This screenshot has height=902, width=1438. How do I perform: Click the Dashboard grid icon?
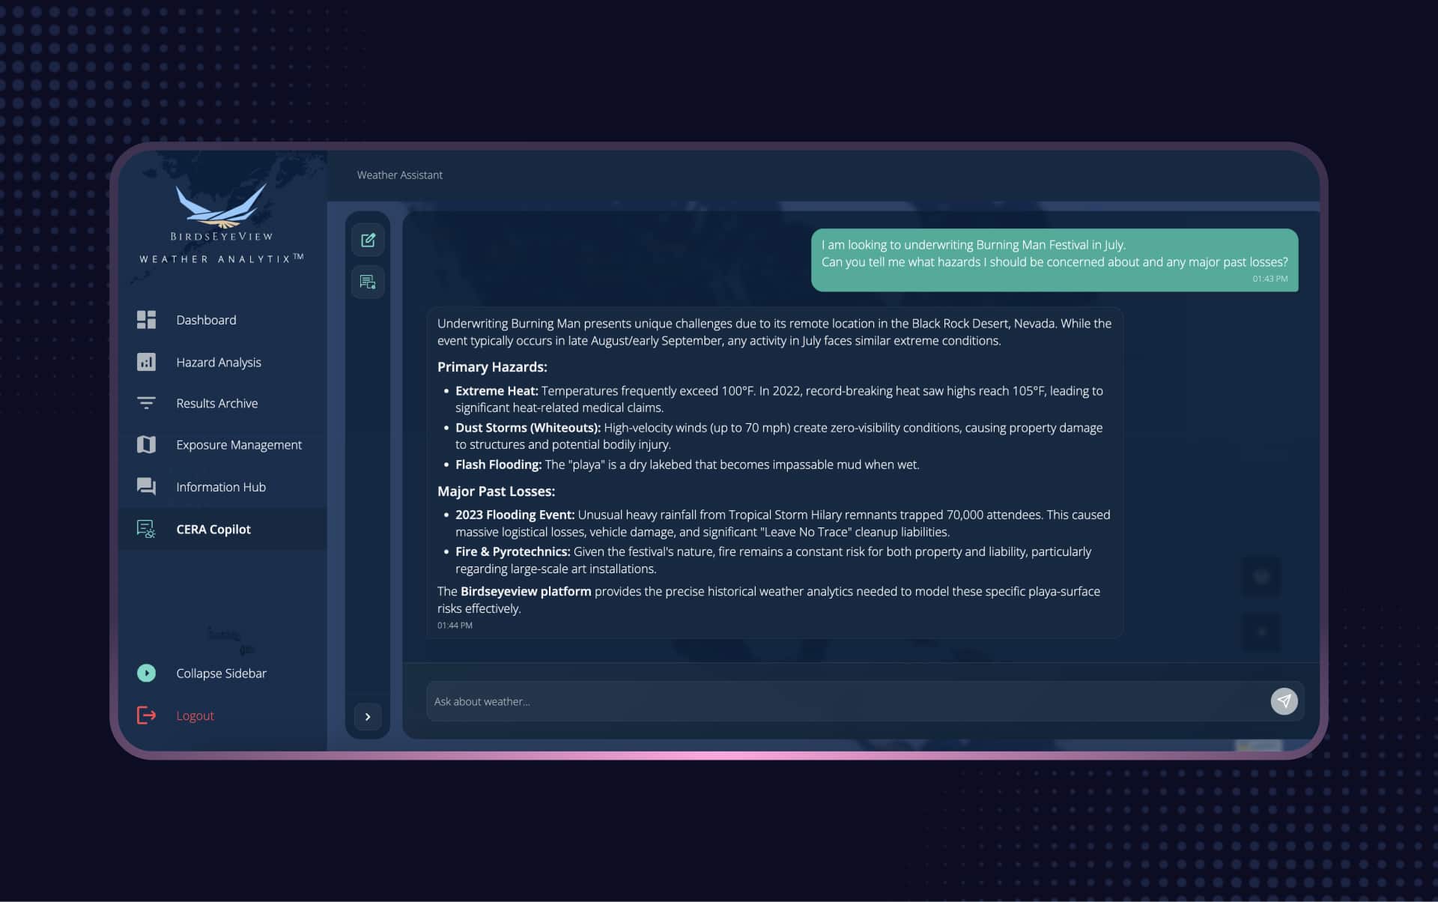point(146,320)
